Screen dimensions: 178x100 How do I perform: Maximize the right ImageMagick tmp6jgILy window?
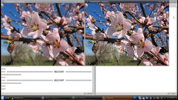pyautogui.click(x=163, y=2)
